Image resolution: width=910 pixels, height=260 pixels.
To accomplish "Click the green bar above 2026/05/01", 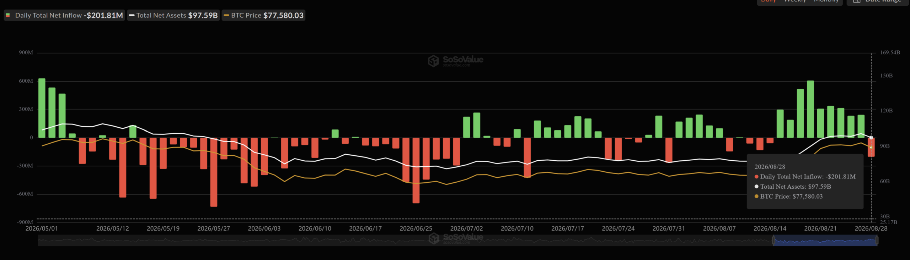I will tap(42, 108).
